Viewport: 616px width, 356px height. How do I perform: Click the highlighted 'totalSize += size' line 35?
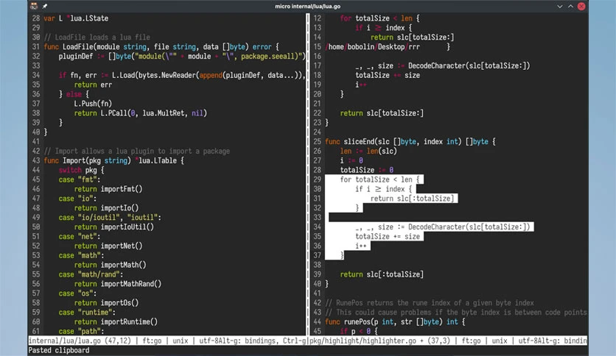click(388, 236)
